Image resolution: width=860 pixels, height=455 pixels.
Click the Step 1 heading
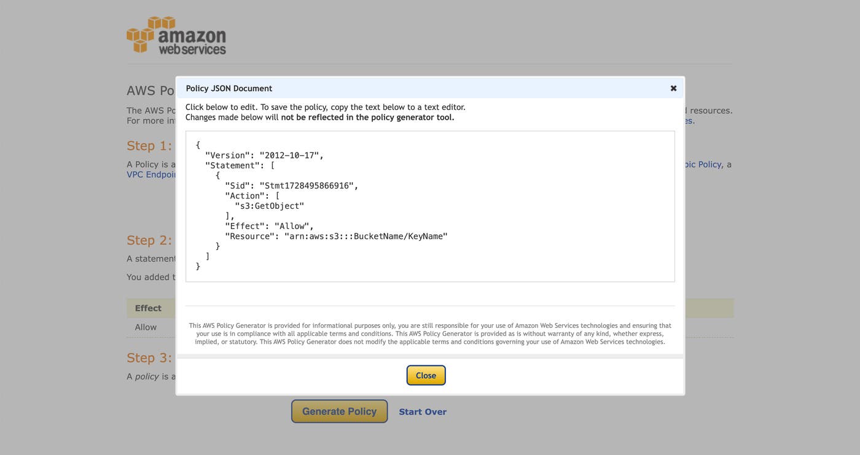[x=149, y=145]
